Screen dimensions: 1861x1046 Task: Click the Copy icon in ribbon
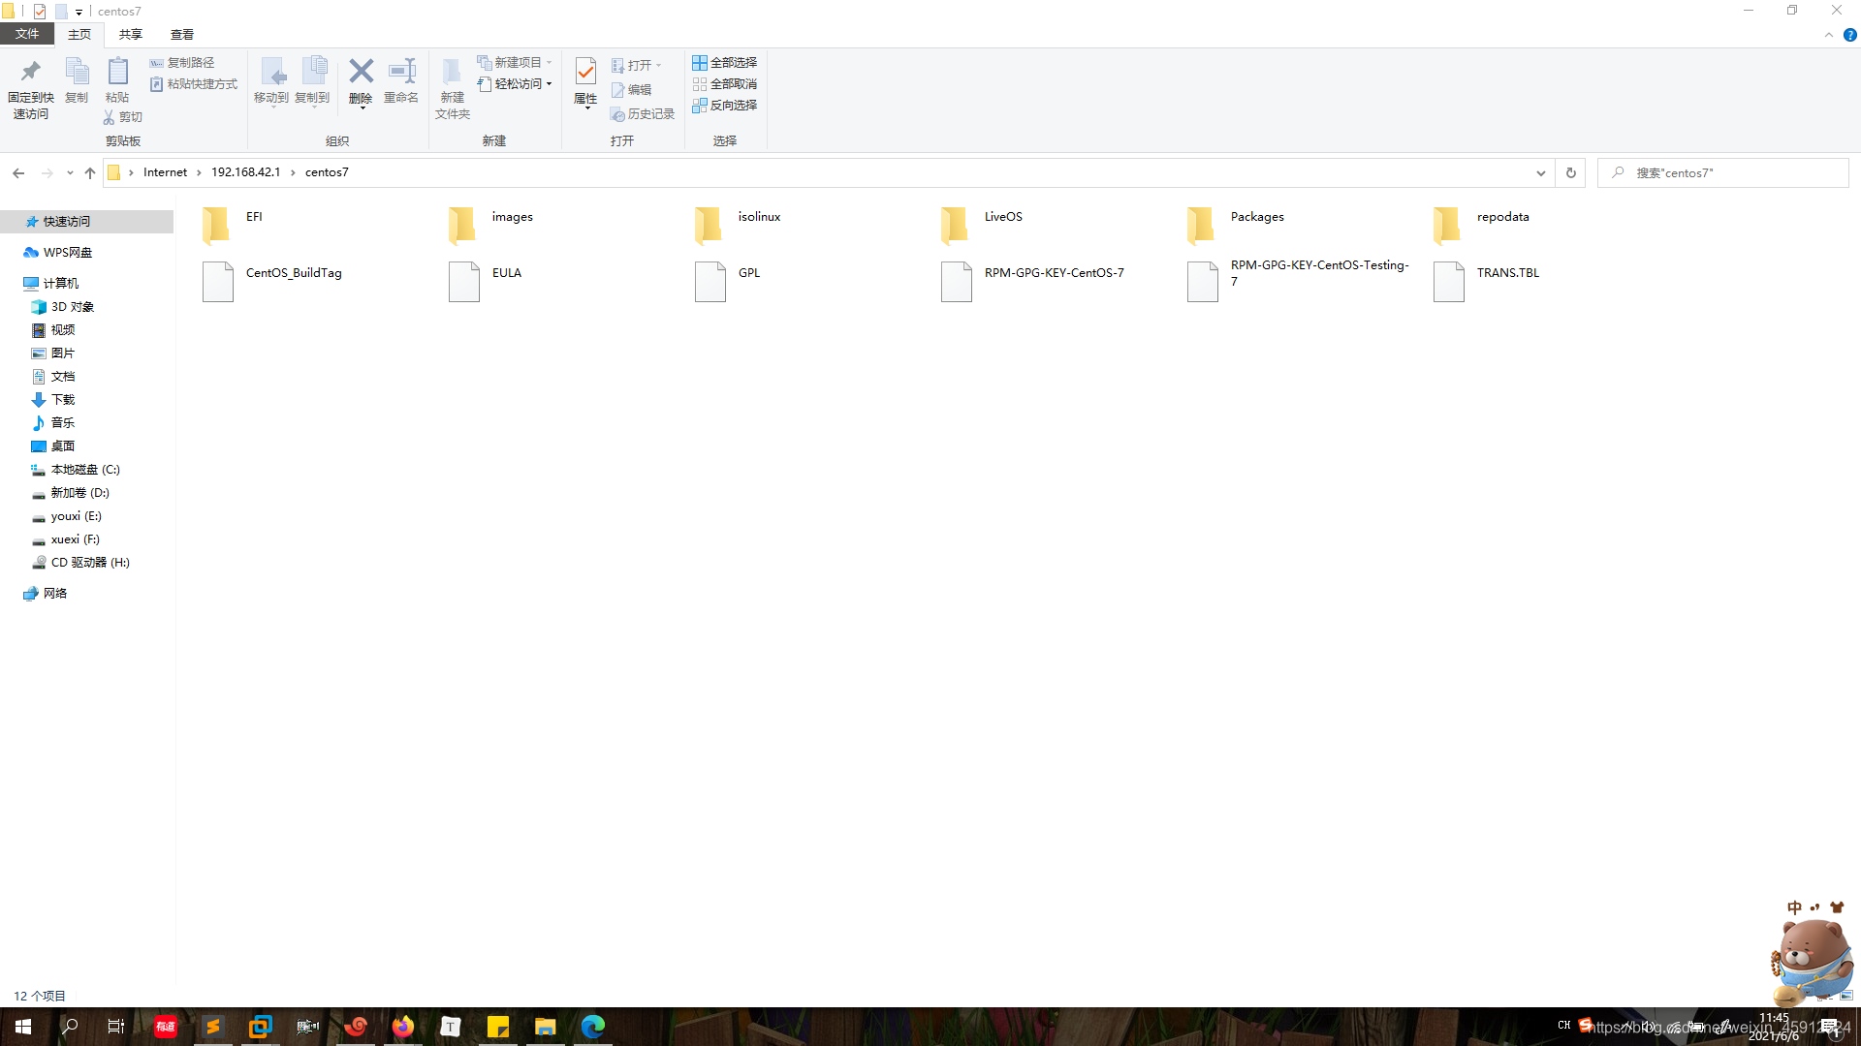77,71
